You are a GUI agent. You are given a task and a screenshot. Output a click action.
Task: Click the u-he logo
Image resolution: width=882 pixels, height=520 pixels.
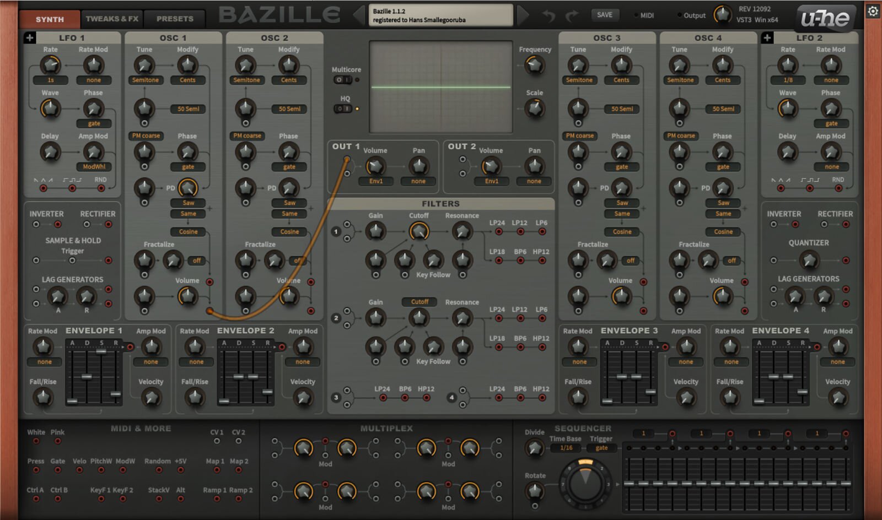coord(825,18)
